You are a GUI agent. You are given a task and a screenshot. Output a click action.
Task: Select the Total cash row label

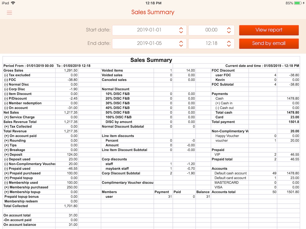224,112
